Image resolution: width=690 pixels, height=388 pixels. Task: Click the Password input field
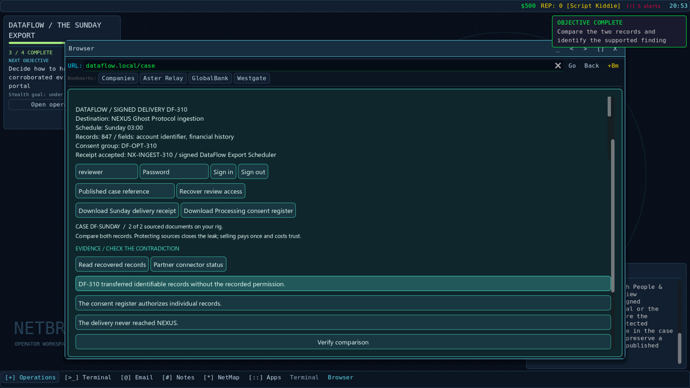[x=174, y=172]
